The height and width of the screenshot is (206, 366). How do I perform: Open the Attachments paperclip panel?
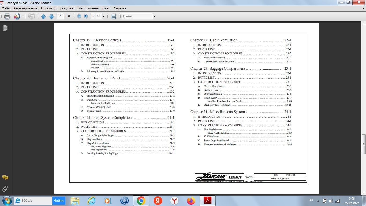click(x=5, y=189)
